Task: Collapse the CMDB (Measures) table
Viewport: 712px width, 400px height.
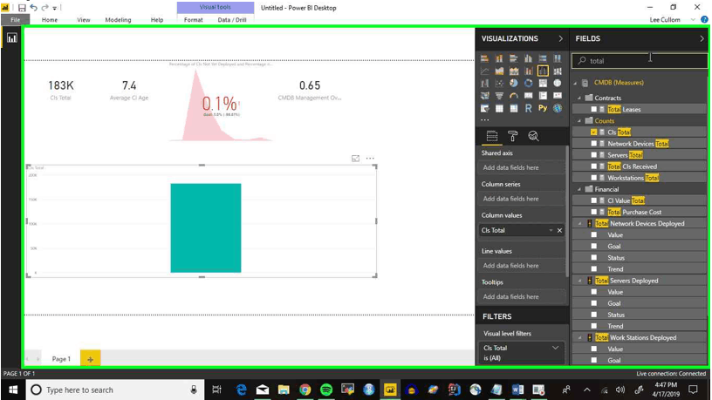Action: click(x=575, y=83)
